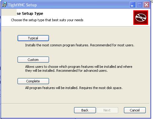This screenshot has width=153, height=119.
Task: Pick the Complete setup type
Action: (33, 81)
